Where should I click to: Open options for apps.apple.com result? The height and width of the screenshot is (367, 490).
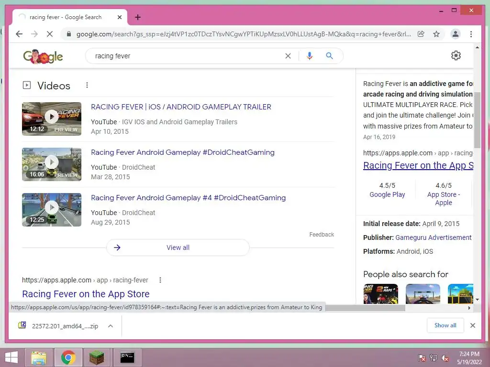pyautogui.click(x=160, y=280)
